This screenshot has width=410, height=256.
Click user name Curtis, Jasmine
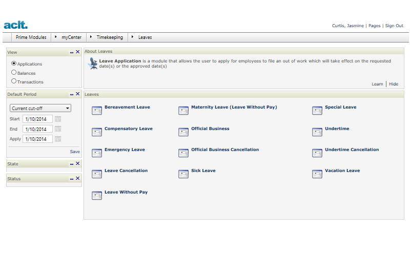pos(348,26)
